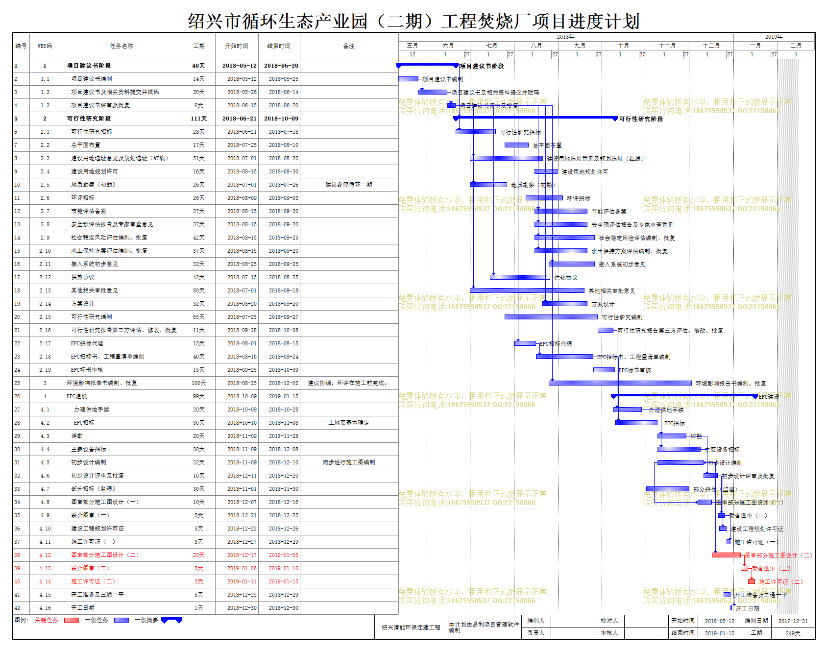Click the 111天 duration cell
The width and height of the screenshot is (827, 651).
(x=199, y=119)
